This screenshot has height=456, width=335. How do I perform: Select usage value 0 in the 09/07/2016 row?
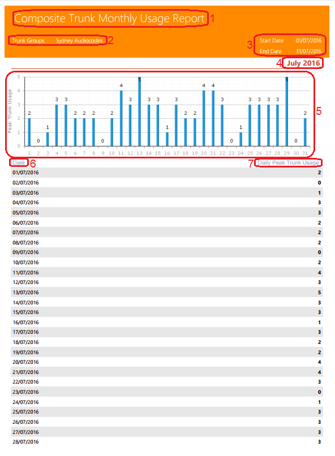(x=319, y=252)
